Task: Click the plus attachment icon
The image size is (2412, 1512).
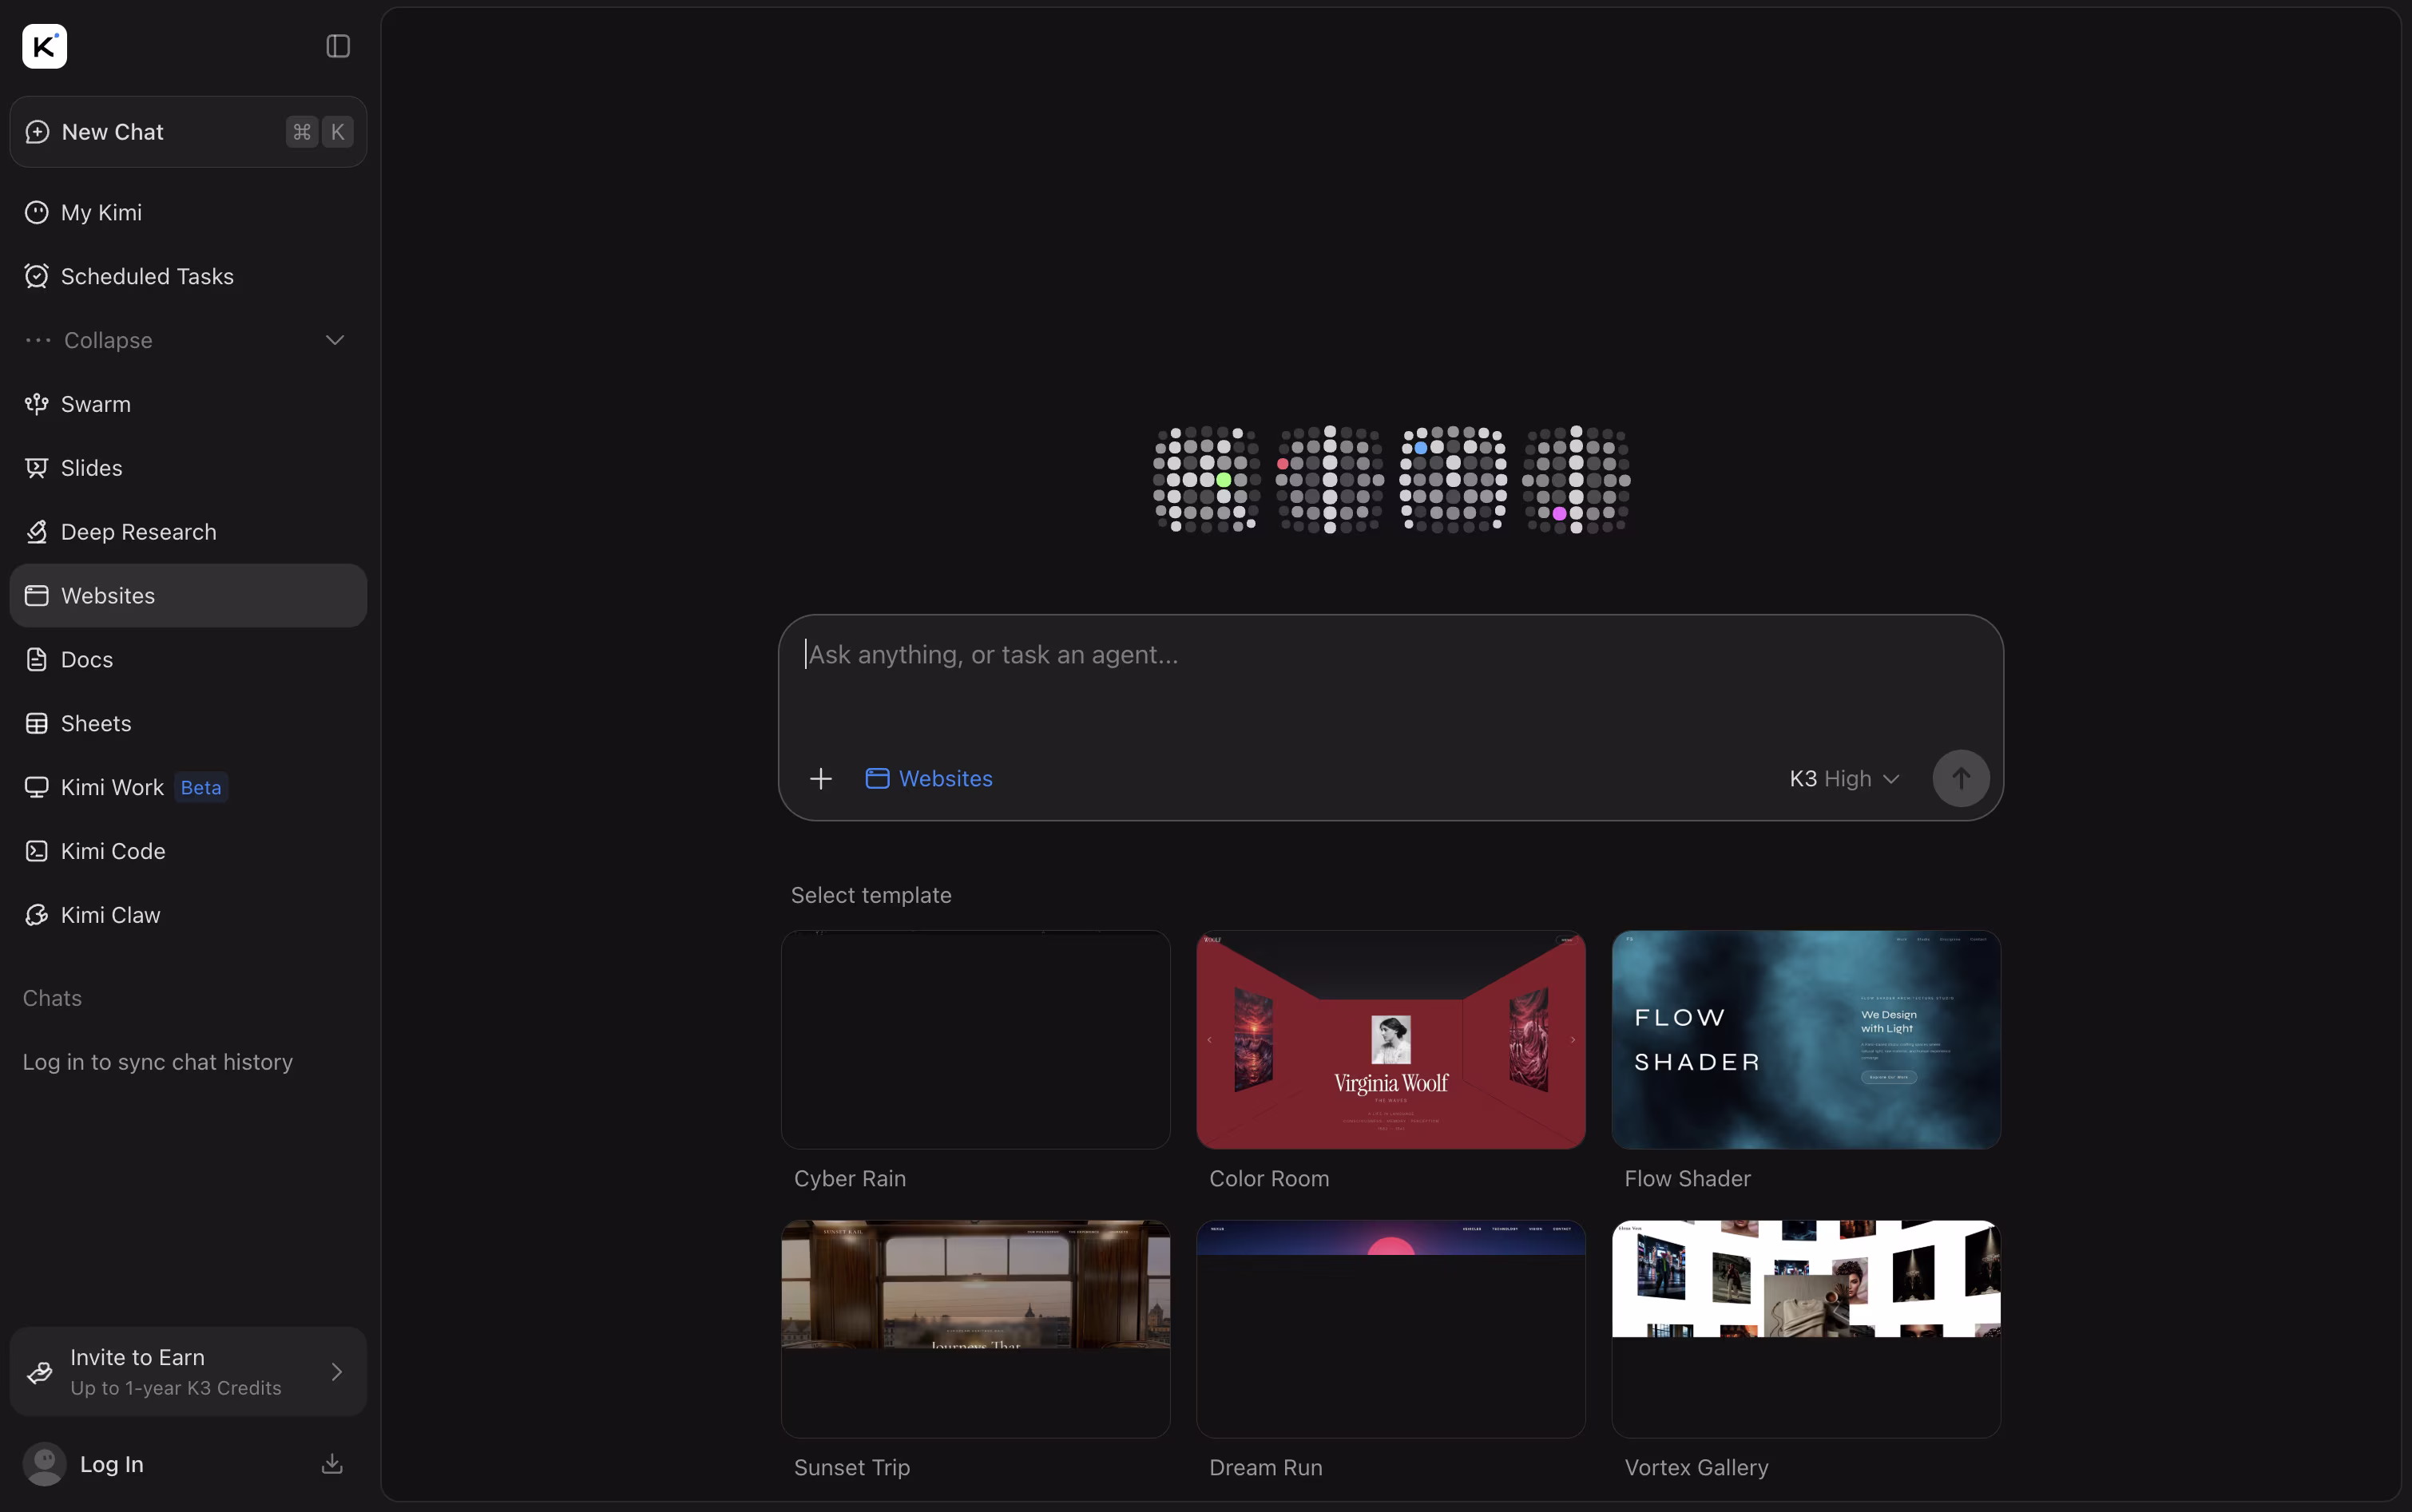Action: 820,779
